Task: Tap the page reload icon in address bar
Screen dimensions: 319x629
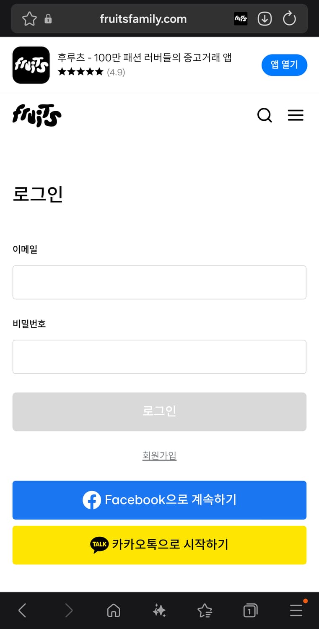Action: 289,18
